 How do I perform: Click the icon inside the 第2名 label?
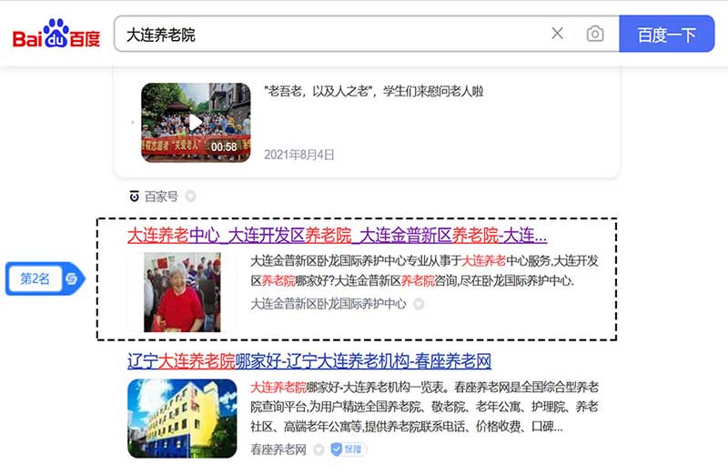[x=71, y=279]
